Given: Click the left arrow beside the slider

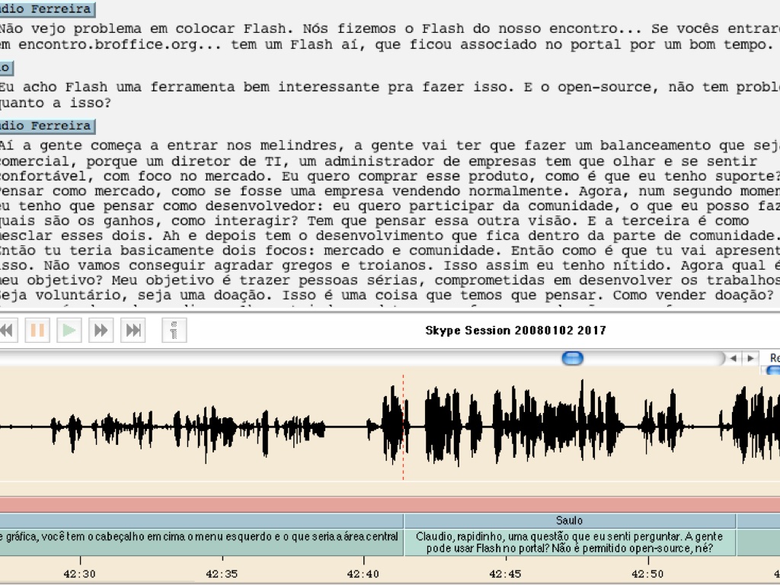Looking at the screenshot, I should click(733, 358).
